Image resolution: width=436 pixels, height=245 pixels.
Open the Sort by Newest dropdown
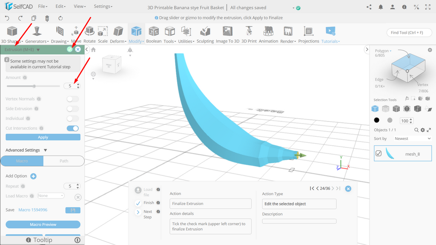pos(412,138)
